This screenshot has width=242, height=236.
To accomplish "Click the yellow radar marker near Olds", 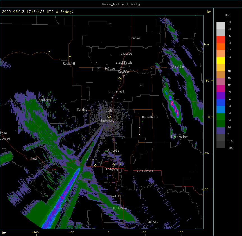I will (109, 117).
